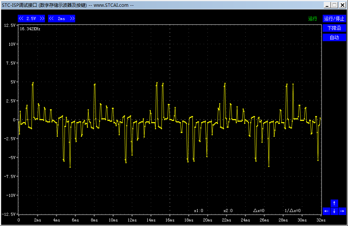Viewport: 348px width, 226px height.
Task: Click the 12.5V voltage axis label
Action: (10, 25)
